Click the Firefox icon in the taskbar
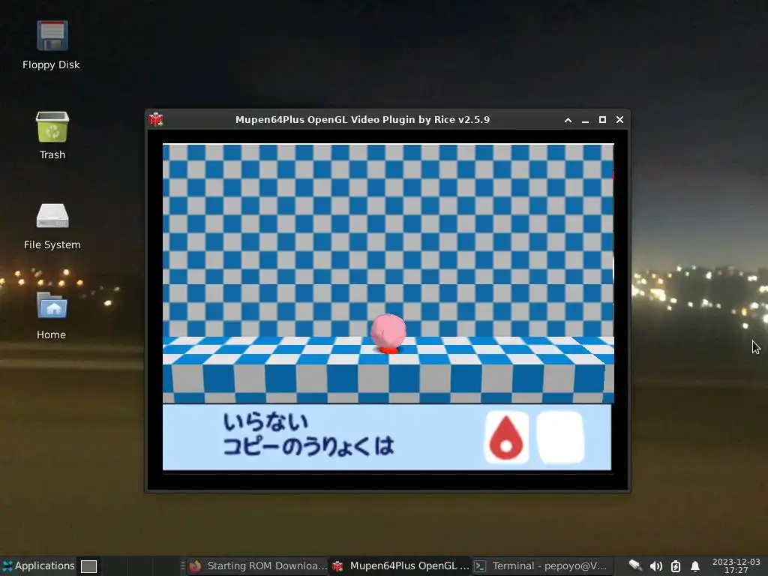This screenshot has width=768, height=576. click(x=196, y=566)
